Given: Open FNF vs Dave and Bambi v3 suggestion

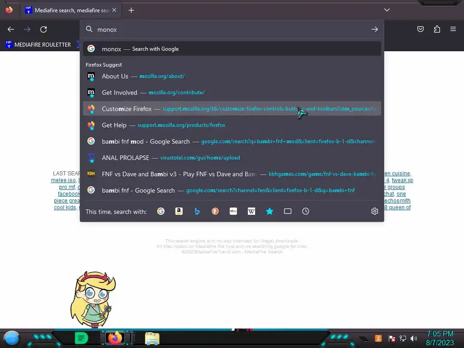Looking at the screenshot, I should point(232,174).
